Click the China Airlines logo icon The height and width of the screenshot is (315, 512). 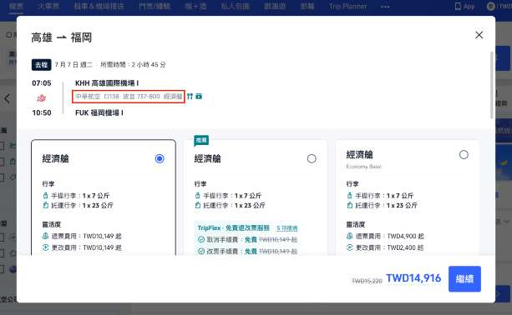(x=41, y=97)
